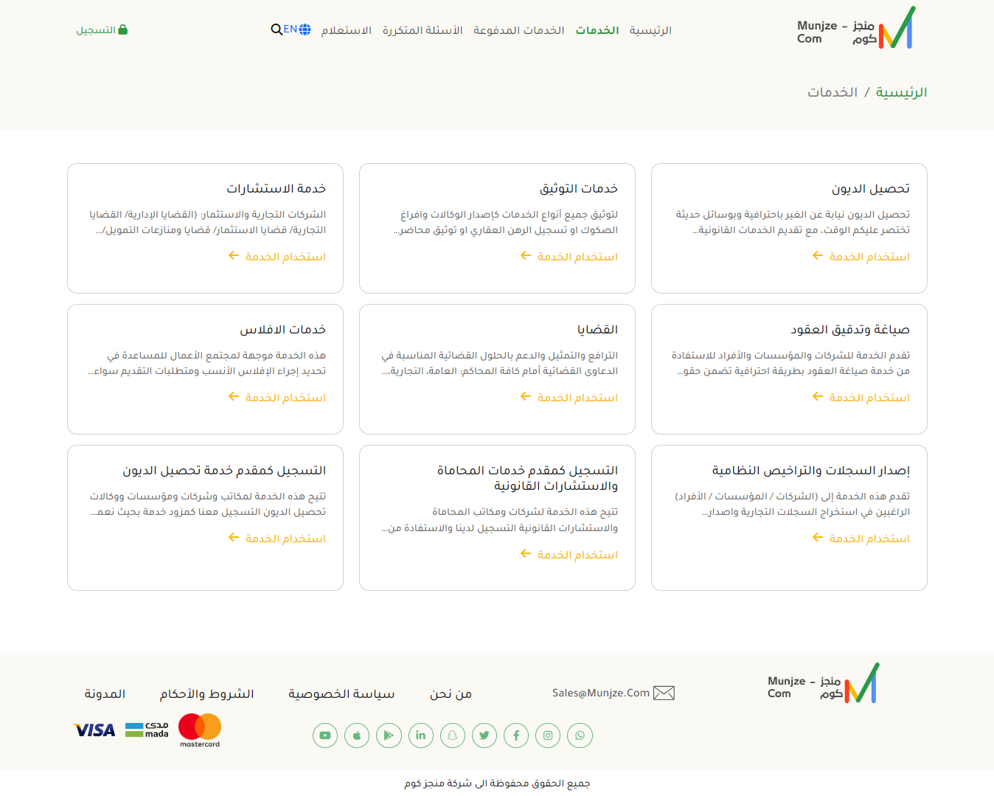The image size is (994, 796).
Task: Open the Instagram social icon
Action: coord(548,736)
